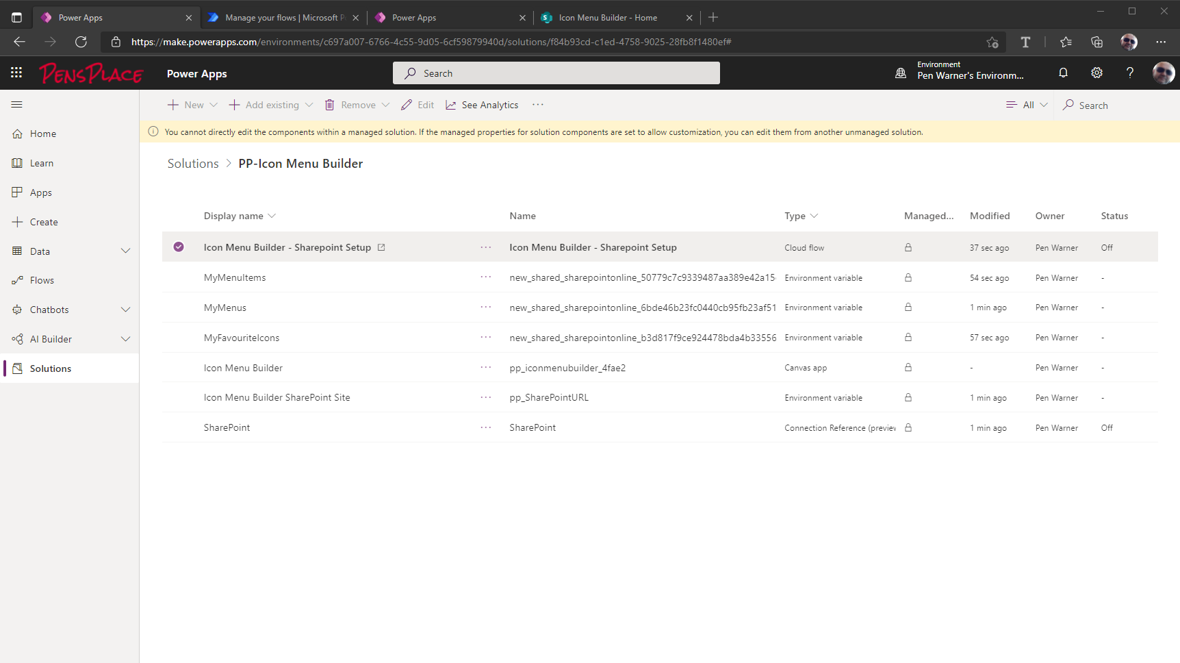
Task: Click See Analytics button
Action: [482, 105]
